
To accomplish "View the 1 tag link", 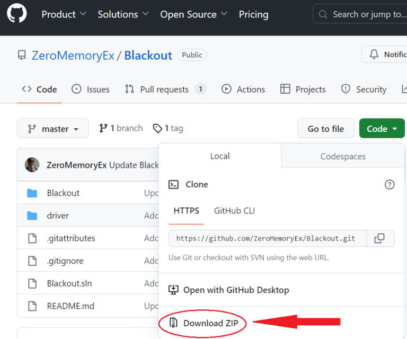I will [168, 128].
